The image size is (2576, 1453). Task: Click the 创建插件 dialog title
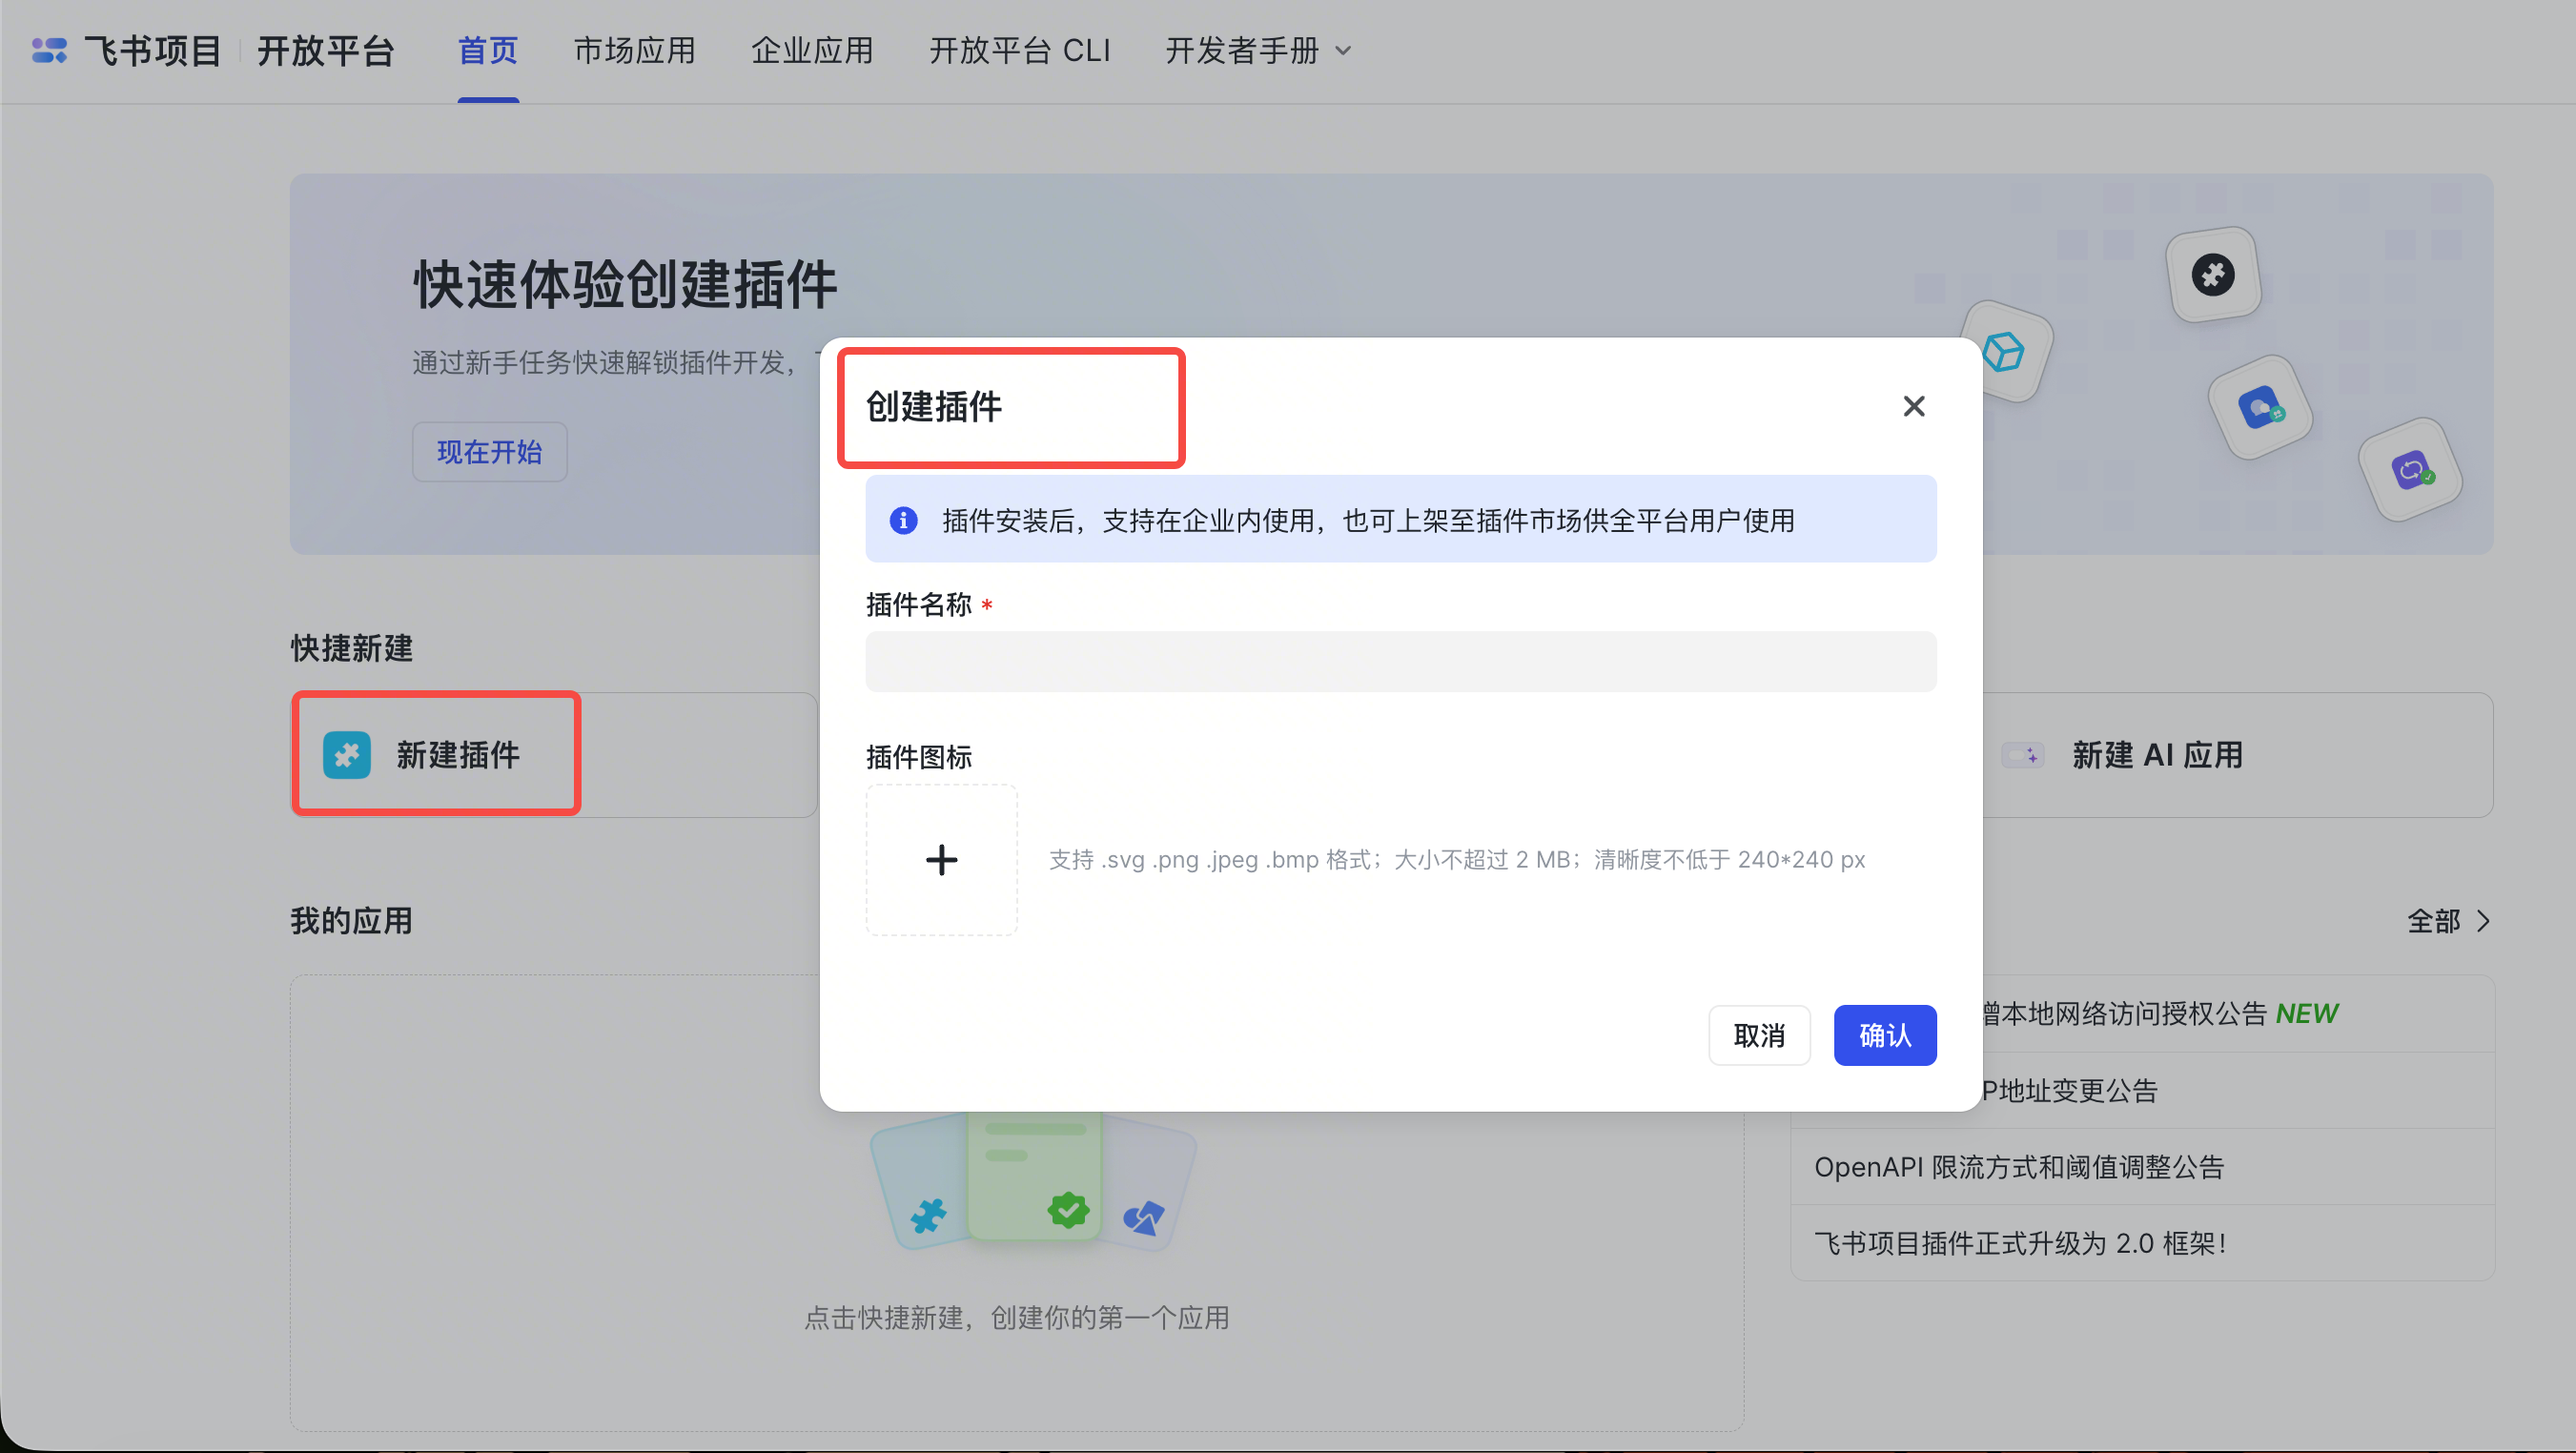pos(933,406)
